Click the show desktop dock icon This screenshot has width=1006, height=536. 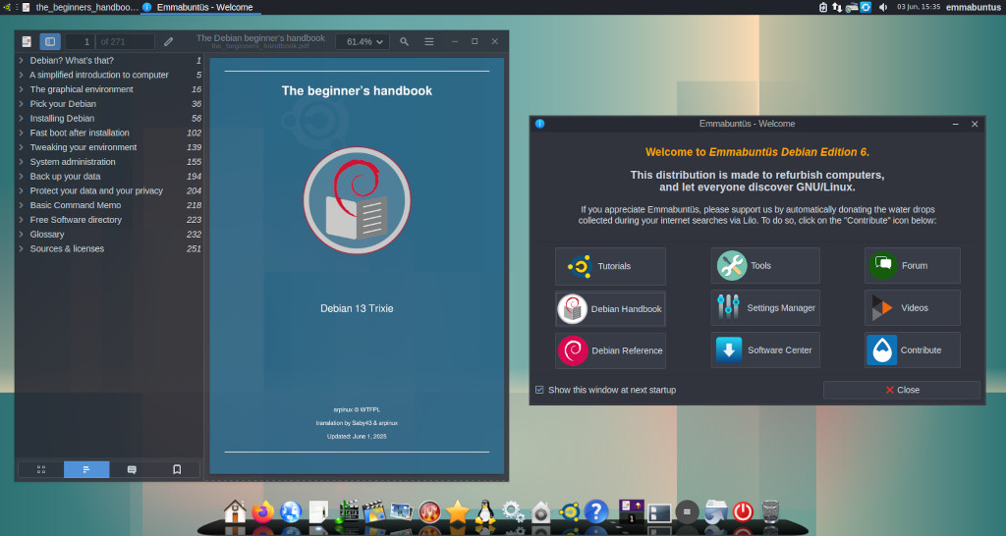(x=659, y=512)
